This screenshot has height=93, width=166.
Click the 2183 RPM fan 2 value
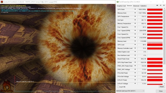click(143, 38)
